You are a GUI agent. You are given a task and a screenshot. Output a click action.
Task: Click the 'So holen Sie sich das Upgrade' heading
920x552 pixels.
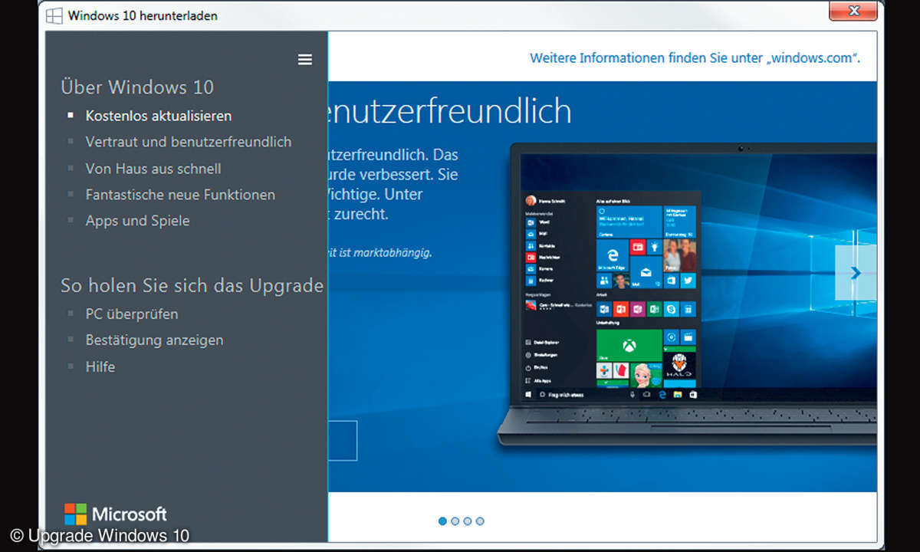click(192, 286)
